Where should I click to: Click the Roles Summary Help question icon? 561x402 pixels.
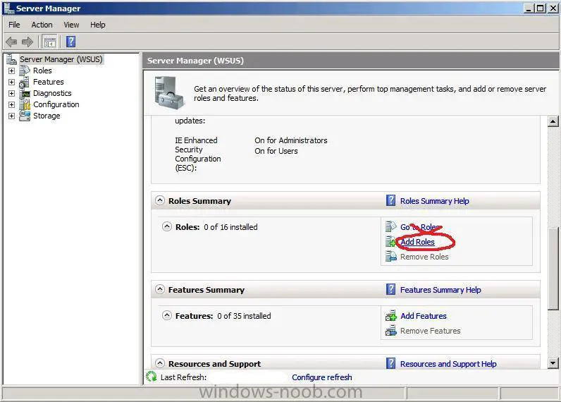pyautogui.click(x=391, y=200)
